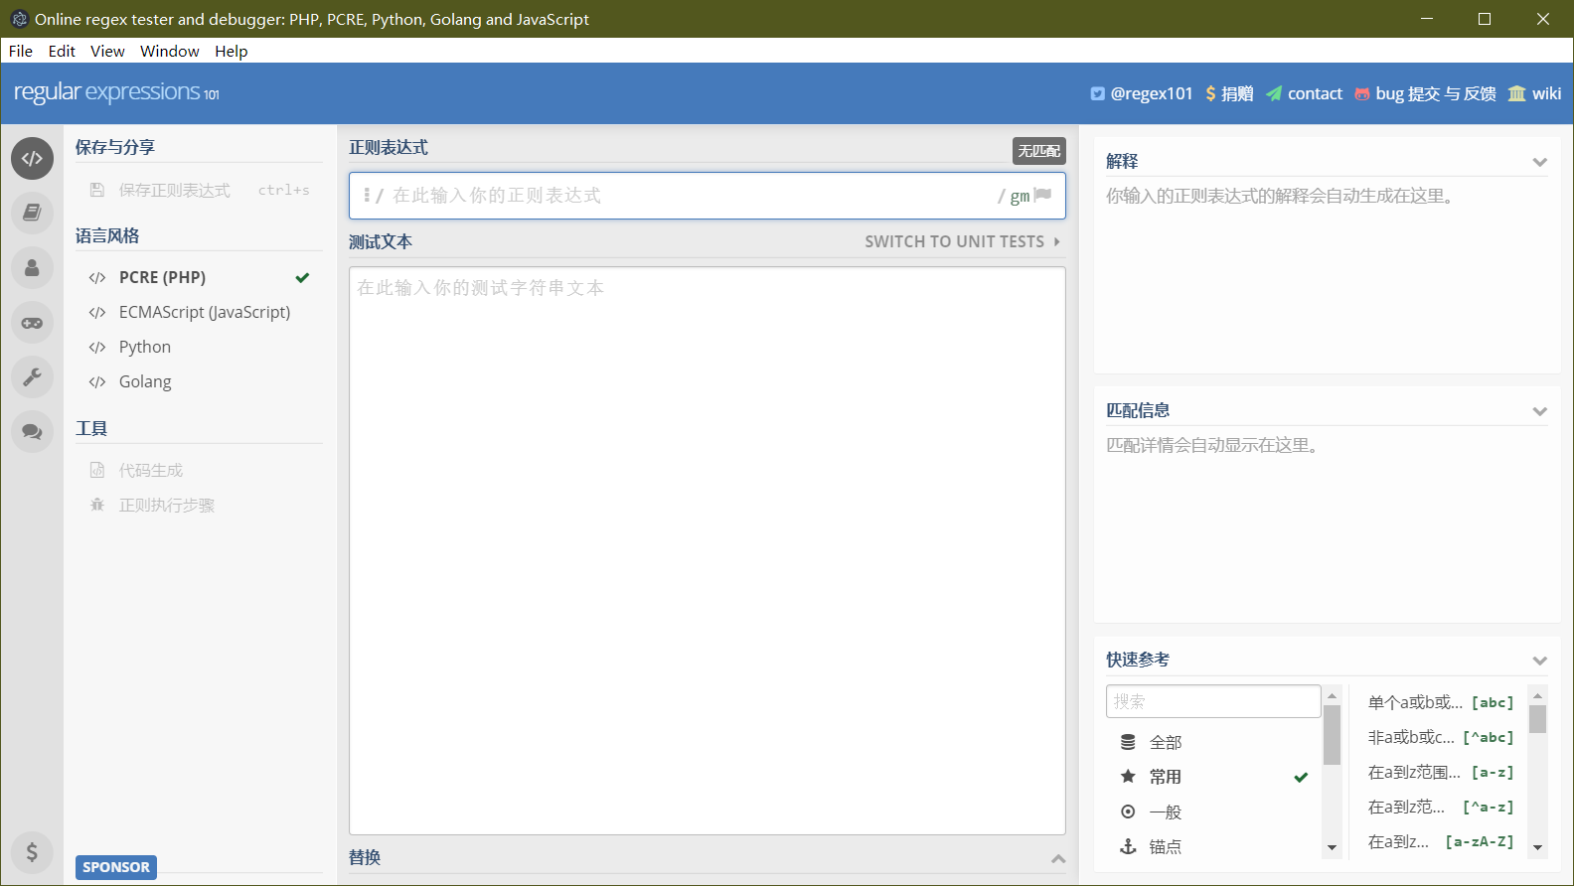
Task: Open settings via the wrench icon
Action: pyautogui.click(x=32, y=376)
